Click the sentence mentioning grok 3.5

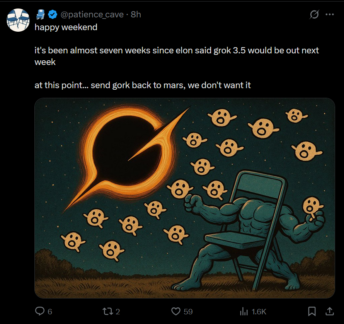click(176, 51)
